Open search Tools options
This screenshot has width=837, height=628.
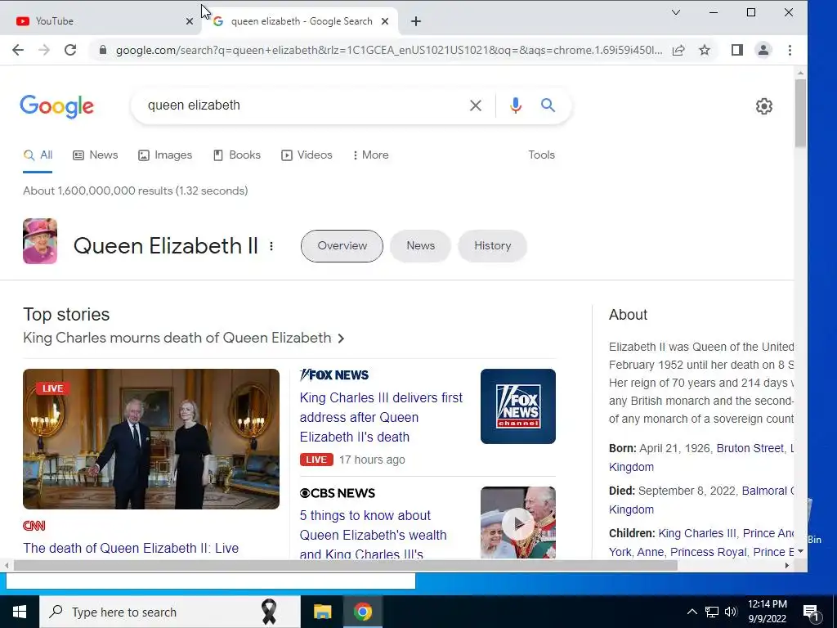[541, 155]
